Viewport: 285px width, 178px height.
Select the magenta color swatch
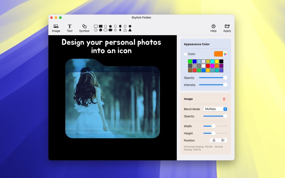[212, 66]
